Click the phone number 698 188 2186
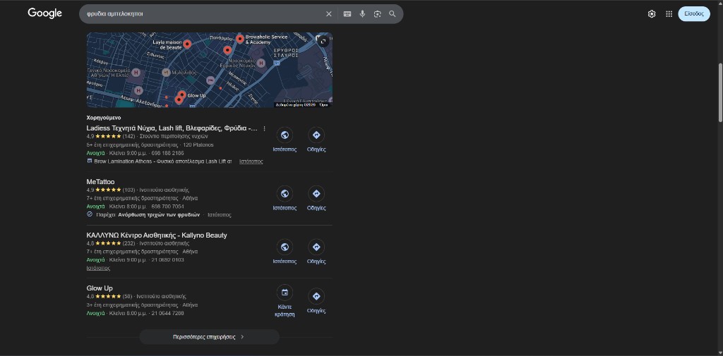The height and width of the screenshot is (356, 723). pyautogui.click(x=167, y=153)
